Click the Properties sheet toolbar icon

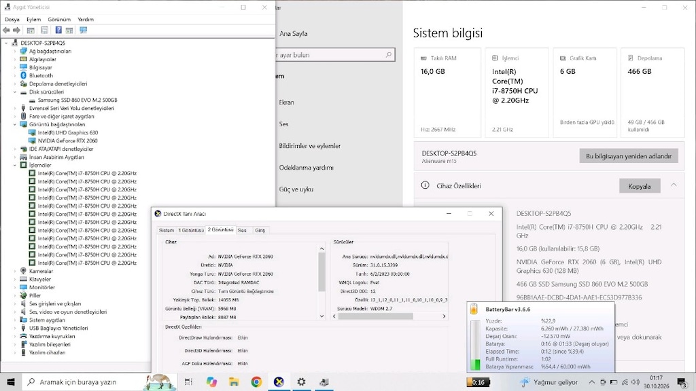click(x=44, y=30)
